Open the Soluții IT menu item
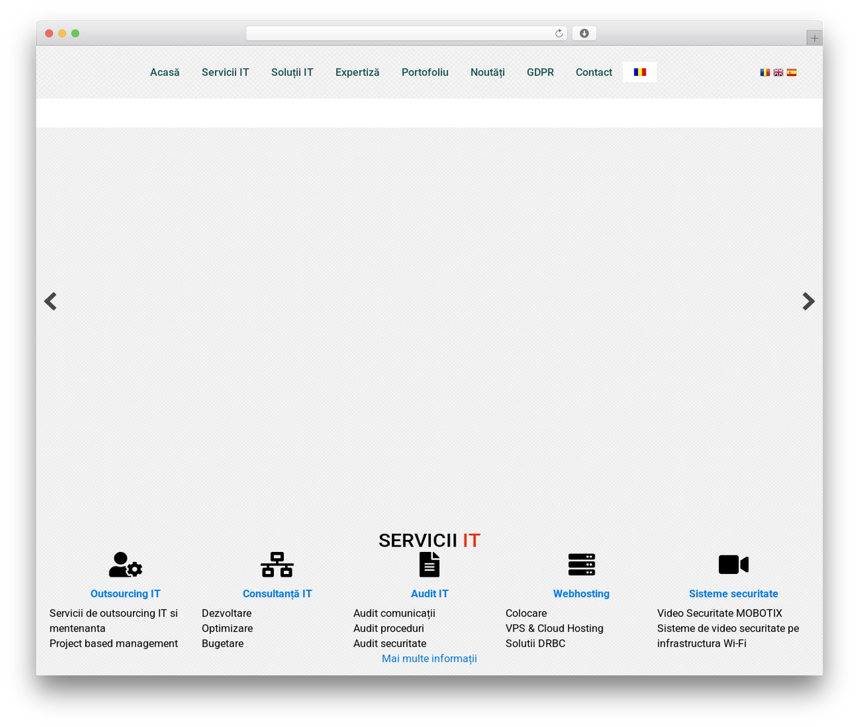The width and height of the screenshot is (859, 727). click(292, 72)
